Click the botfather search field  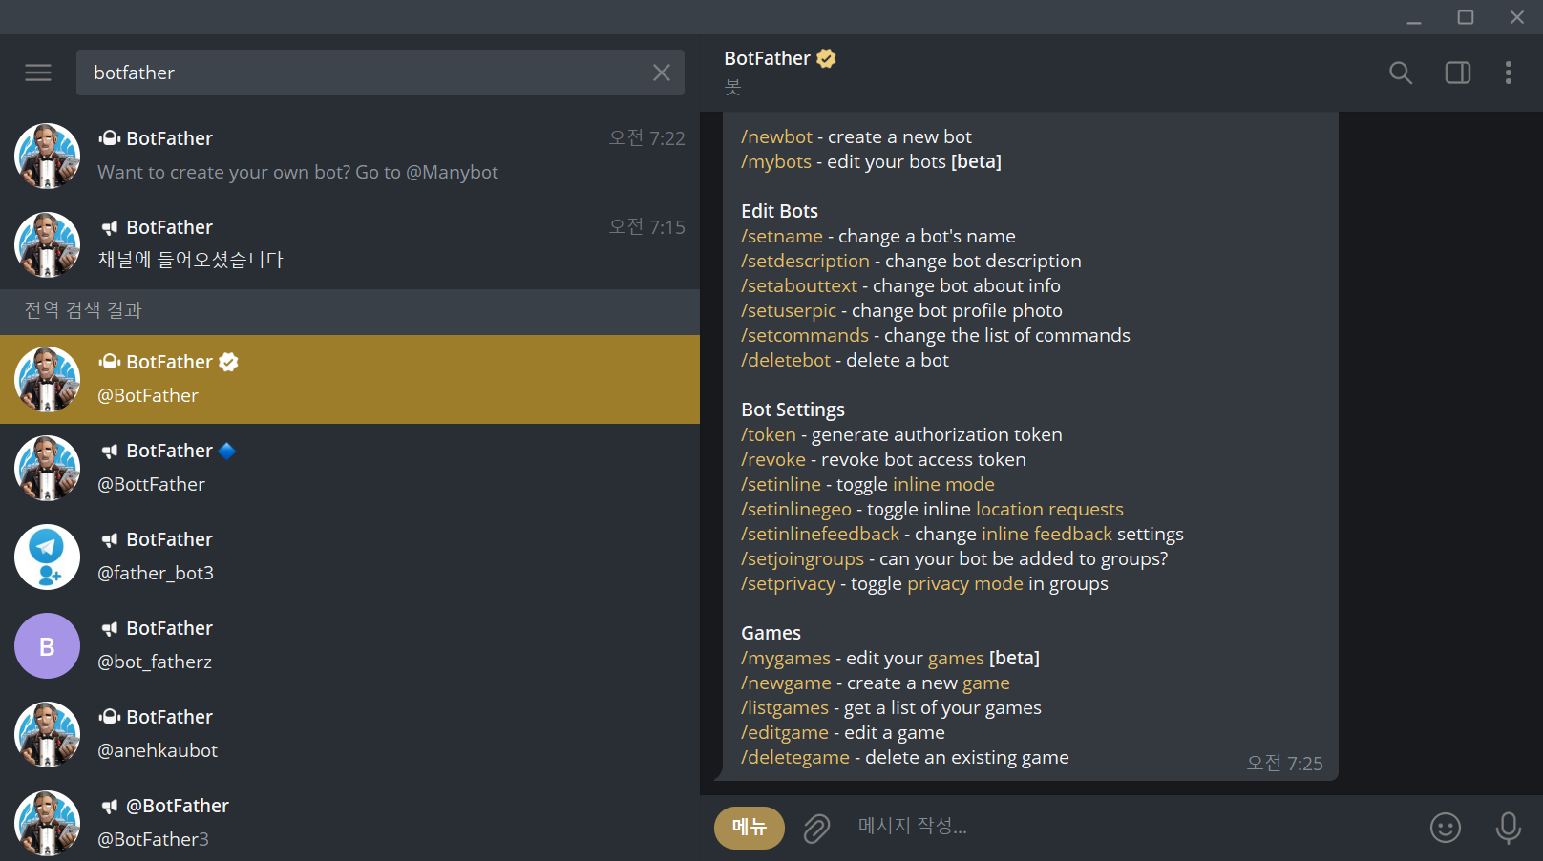(380, 73)
